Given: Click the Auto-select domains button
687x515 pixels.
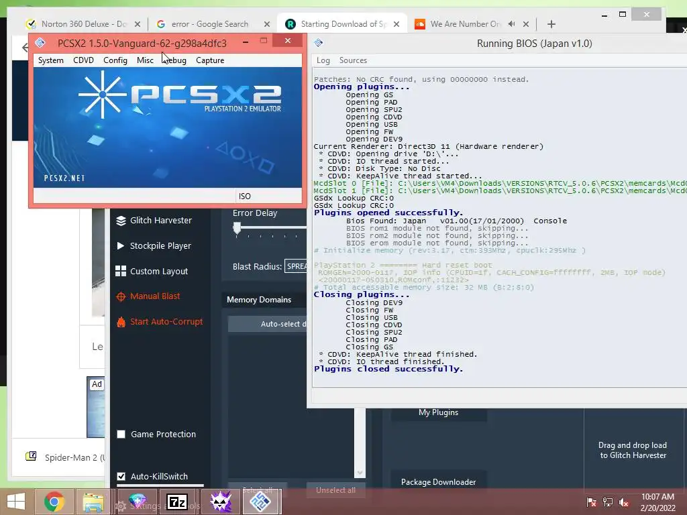Looking at the screenshot, I should coord(267,324).
